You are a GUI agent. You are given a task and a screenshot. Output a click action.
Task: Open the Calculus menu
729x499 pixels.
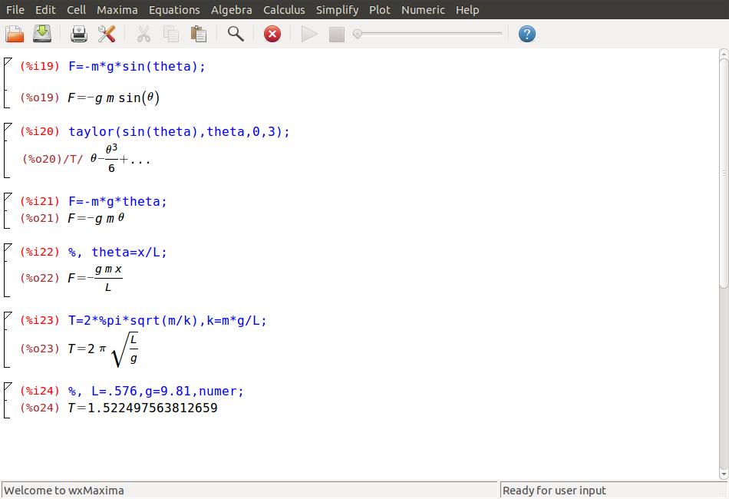coord(284,10)
